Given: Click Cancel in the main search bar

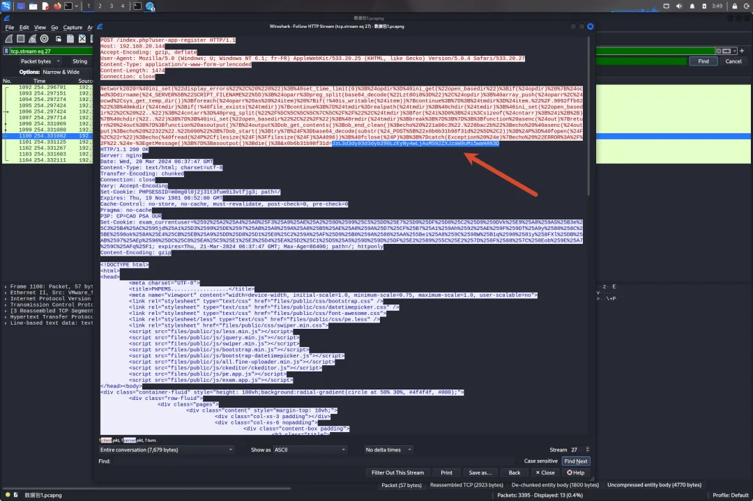Looking at the screenshot, I should pyautogui.click(x=733, y=61).
